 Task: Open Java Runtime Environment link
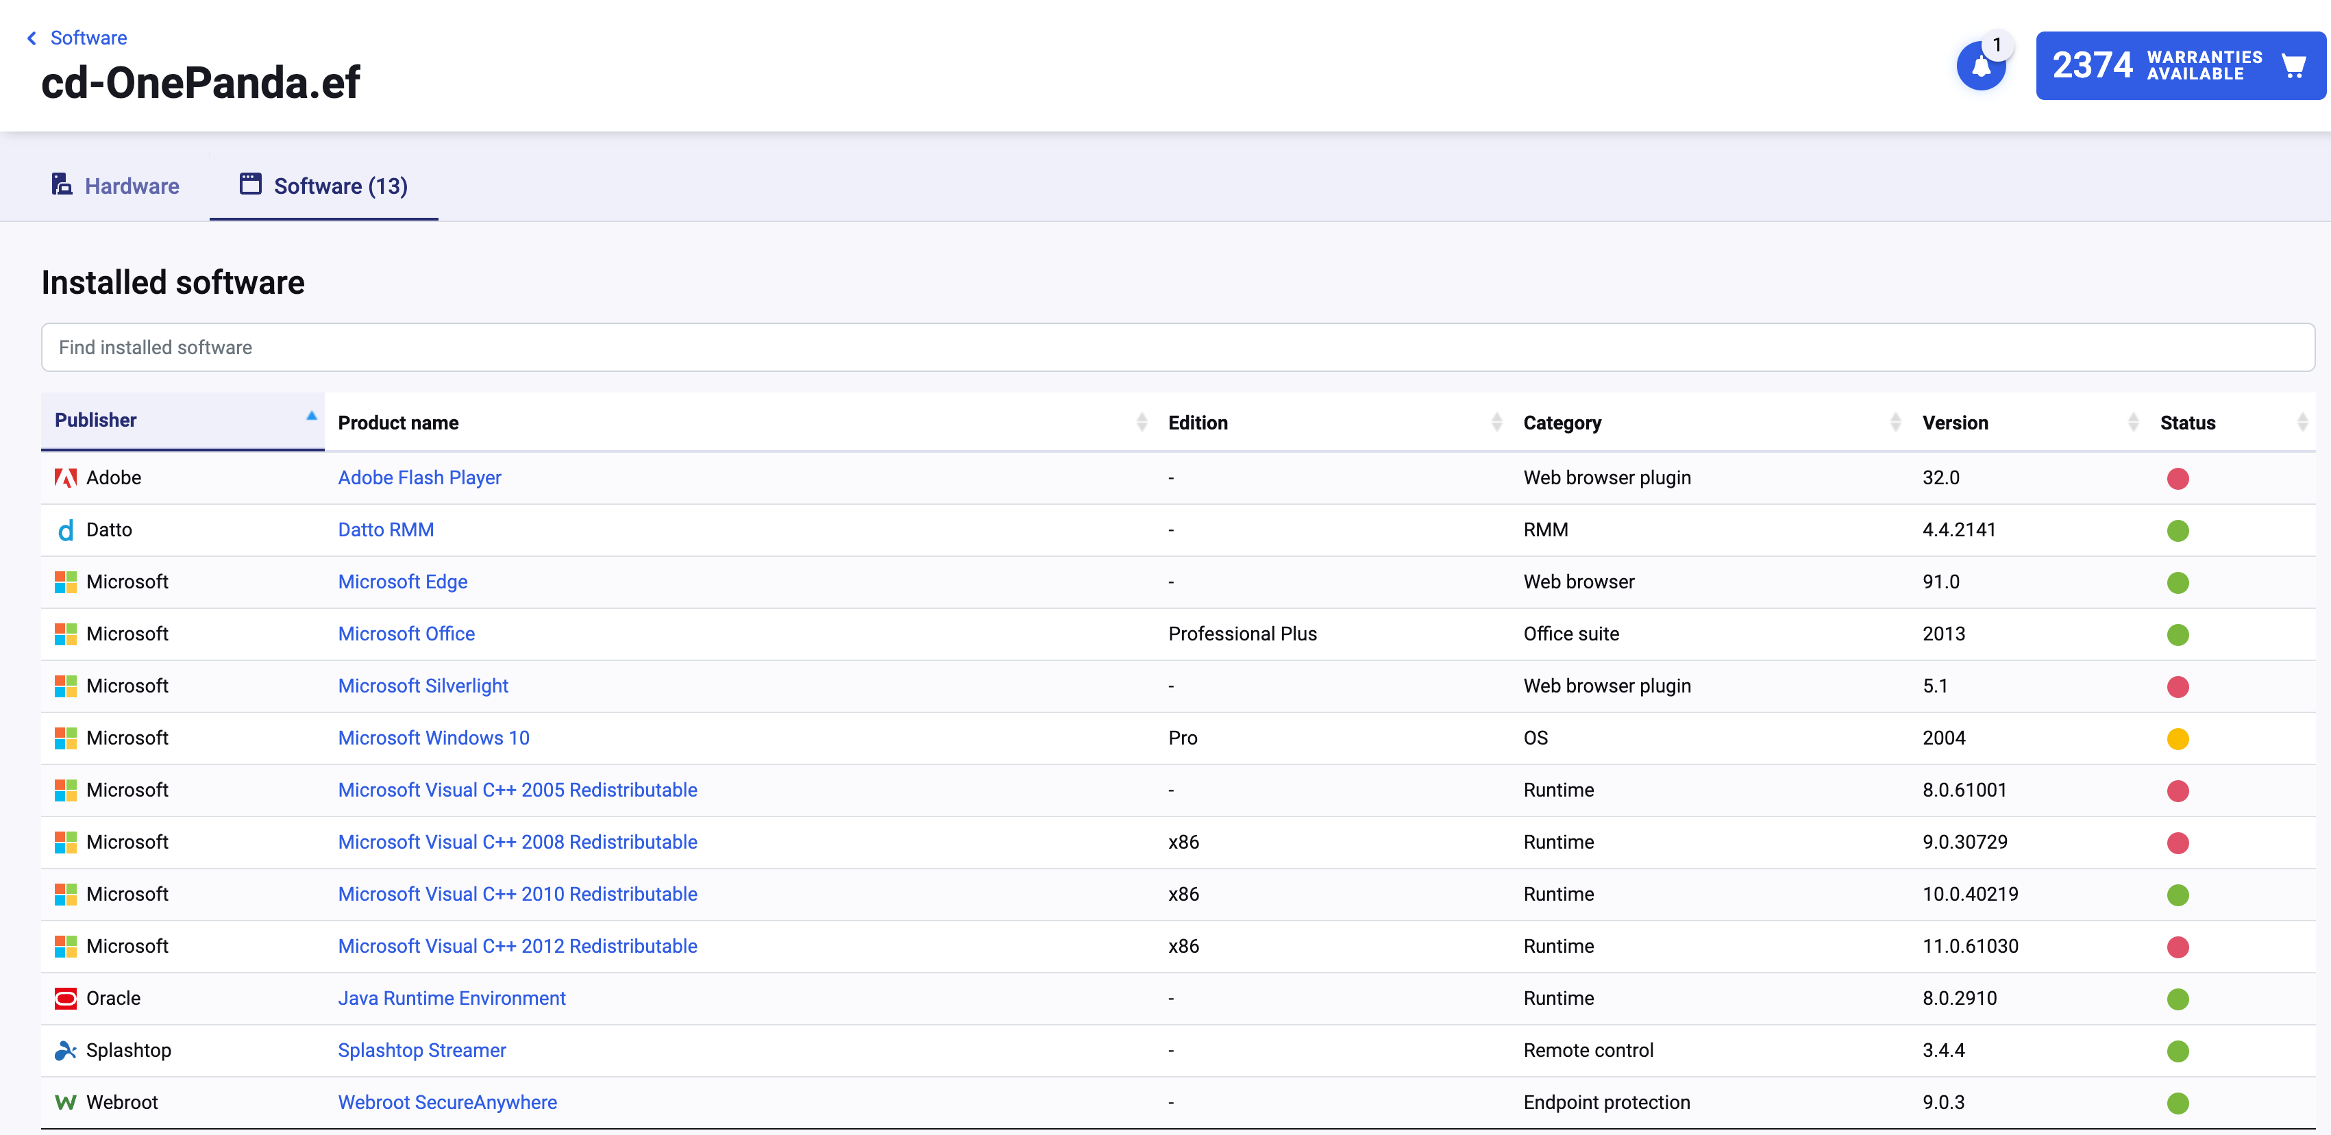pos(452,999)
